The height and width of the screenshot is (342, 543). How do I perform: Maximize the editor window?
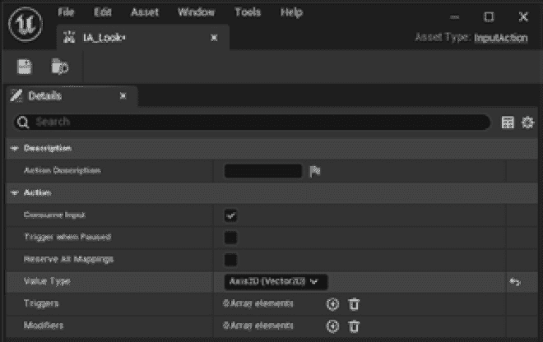tap(489, 16)
